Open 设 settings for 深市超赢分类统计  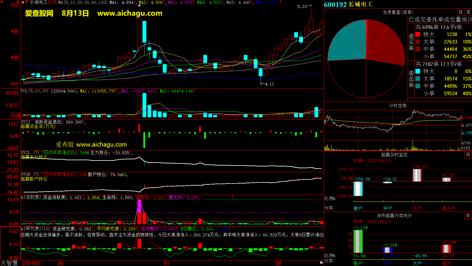(468, 215)
